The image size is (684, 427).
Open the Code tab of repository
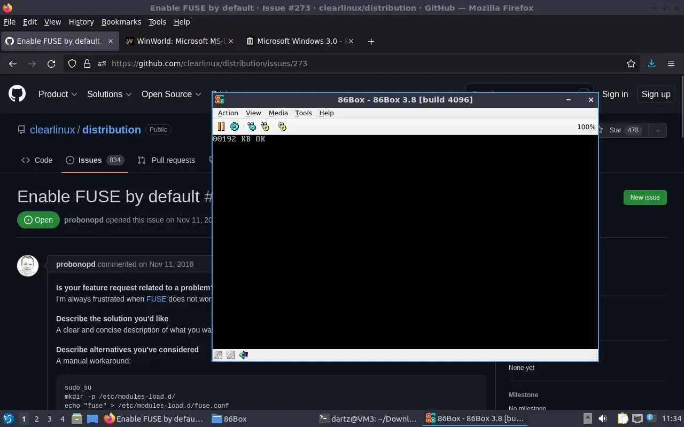click(37, 160)
